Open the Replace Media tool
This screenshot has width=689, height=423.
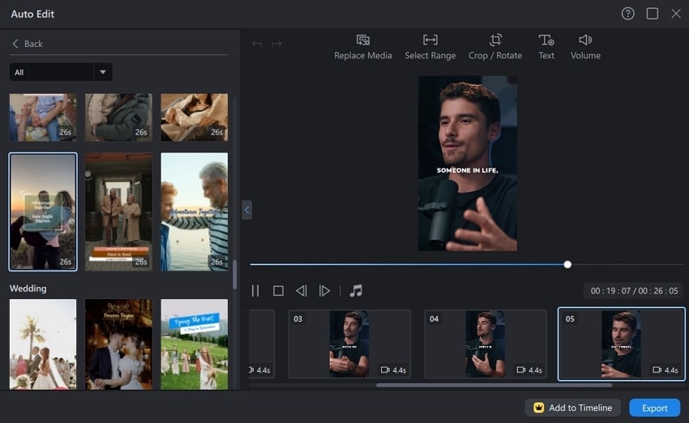point(363,47)
